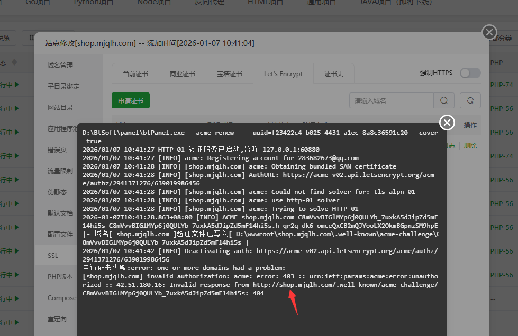
Task: Click the PHP-74 link in first row
Action: tap(502, 85)
